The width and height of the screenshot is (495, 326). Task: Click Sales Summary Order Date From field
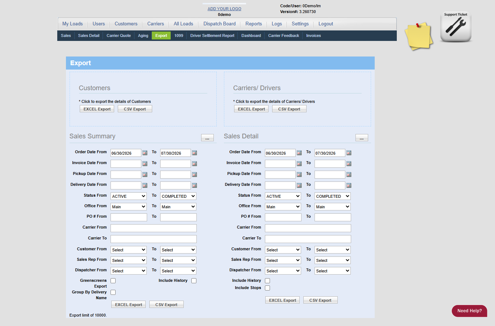[x=126, y=153]
